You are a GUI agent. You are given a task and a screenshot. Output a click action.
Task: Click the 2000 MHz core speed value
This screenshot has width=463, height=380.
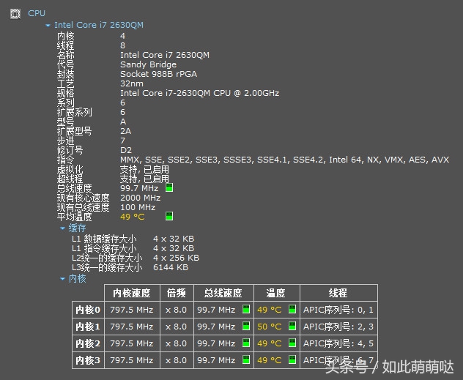[x=140, y=198]
